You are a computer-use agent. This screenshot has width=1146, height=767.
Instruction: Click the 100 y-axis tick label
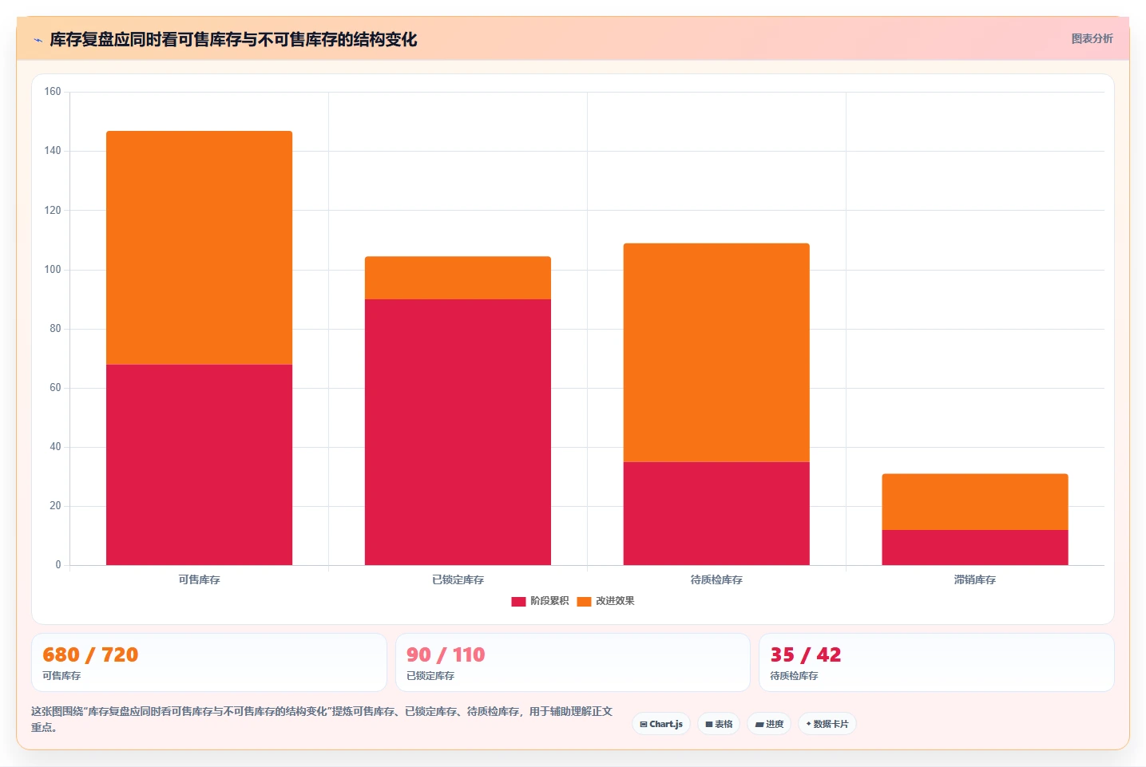pyautogui.click(x=53, y=270)
